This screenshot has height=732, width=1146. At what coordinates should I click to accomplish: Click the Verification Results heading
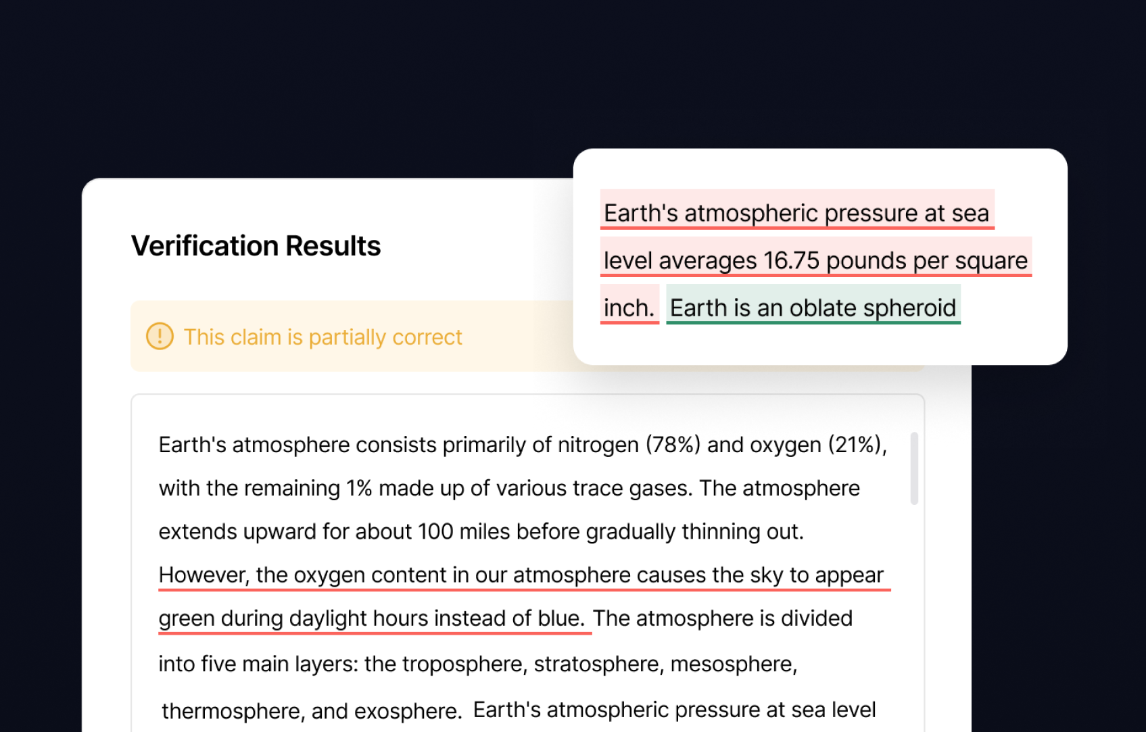pyautogui.click(x=256, y=246)
